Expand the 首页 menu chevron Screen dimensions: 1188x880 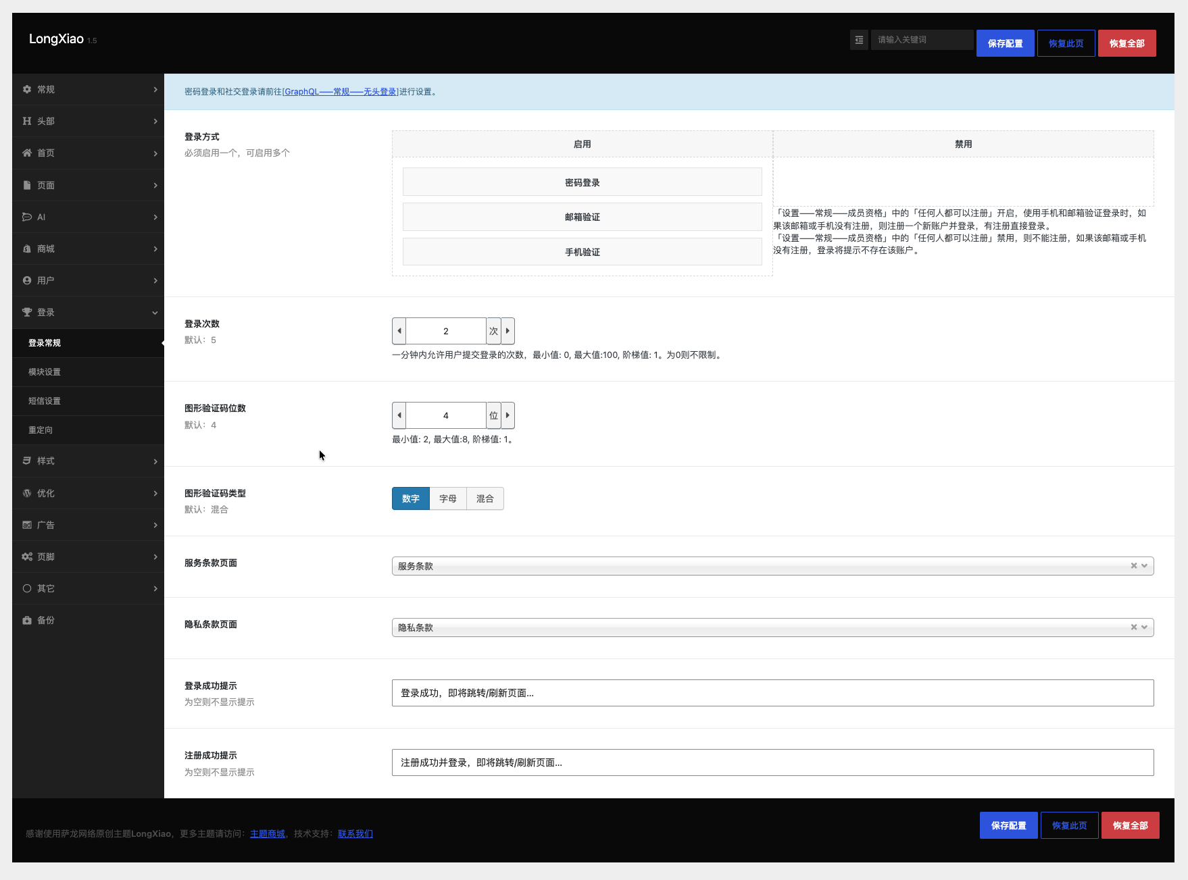click(155, 153)
